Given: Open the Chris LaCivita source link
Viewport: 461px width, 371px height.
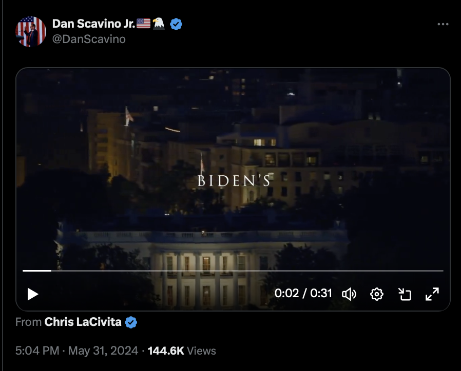Looking at the screenshot, I should click(83, 322).
